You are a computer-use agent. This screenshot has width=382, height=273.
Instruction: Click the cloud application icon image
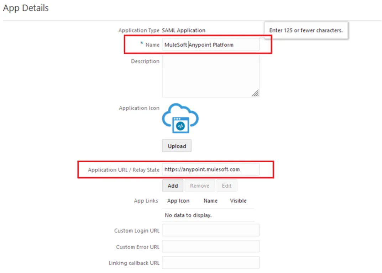click(x=180, y=118)
